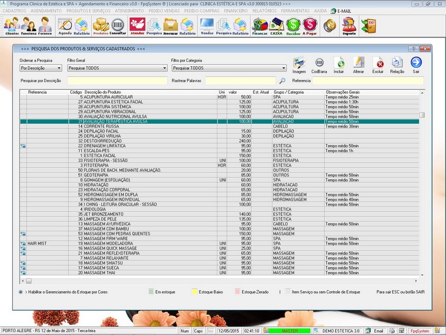Screen dimensions: 446x335
Task: Click the dialog help question-mark button
Action: coord(413,49)
